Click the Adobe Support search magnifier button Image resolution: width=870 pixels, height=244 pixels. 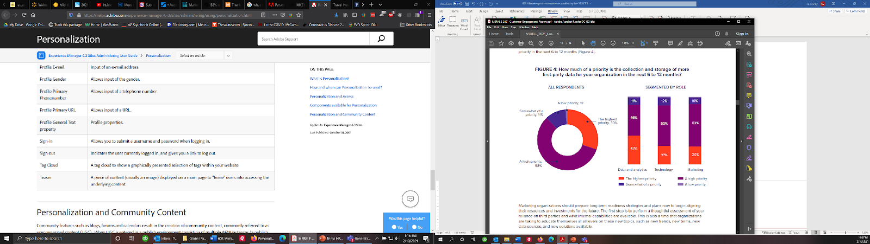pos(381,38)
